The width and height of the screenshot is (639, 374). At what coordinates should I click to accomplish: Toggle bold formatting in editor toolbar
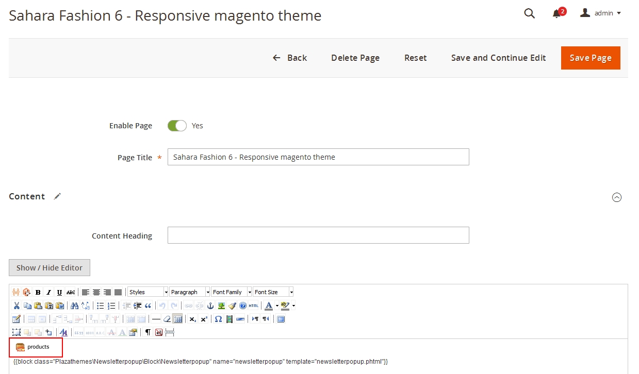point(38,292)
